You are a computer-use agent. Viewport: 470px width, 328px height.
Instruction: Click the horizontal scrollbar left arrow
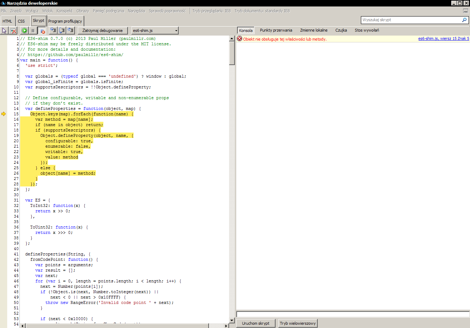point(22,325)
